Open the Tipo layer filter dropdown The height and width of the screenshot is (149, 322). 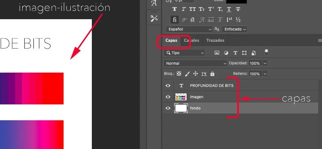tap(184, 53)
